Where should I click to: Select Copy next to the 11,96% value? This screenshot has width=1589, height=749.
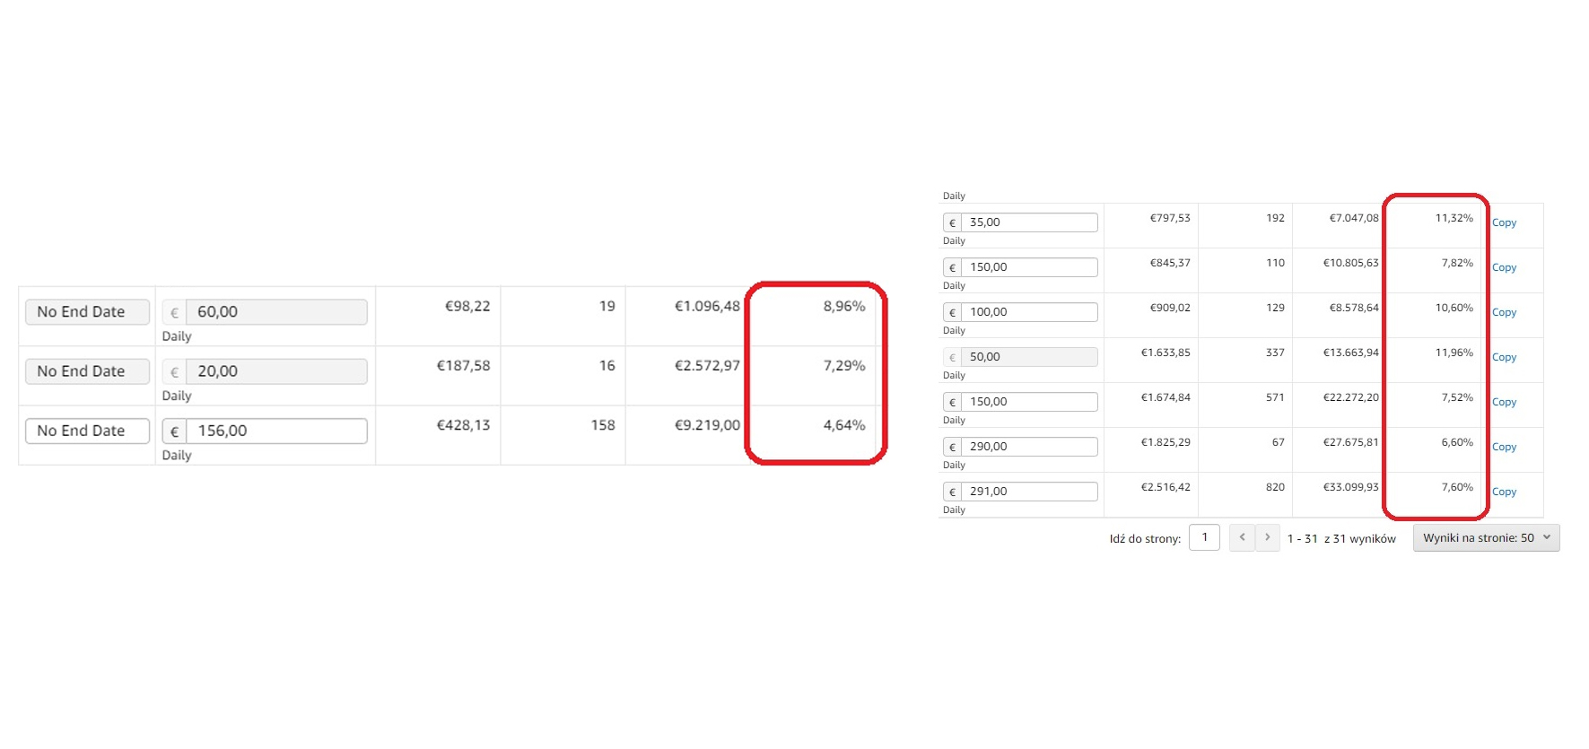point(1504,357)
